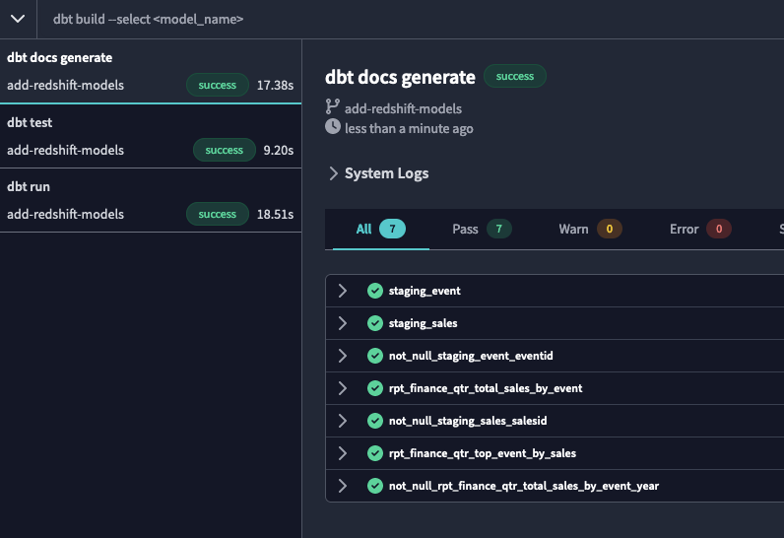The image size is (784, 538).
Task: Switch to the Pass results tab
Action: click(x=482, y=229)
